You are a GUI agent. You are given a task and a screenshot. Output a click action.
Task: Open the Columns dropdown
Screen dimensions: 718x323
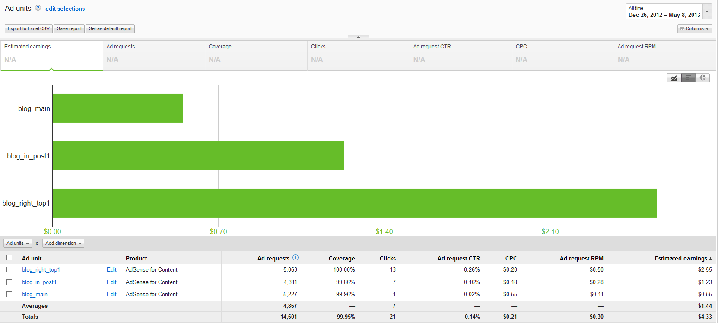pos(695,28)
